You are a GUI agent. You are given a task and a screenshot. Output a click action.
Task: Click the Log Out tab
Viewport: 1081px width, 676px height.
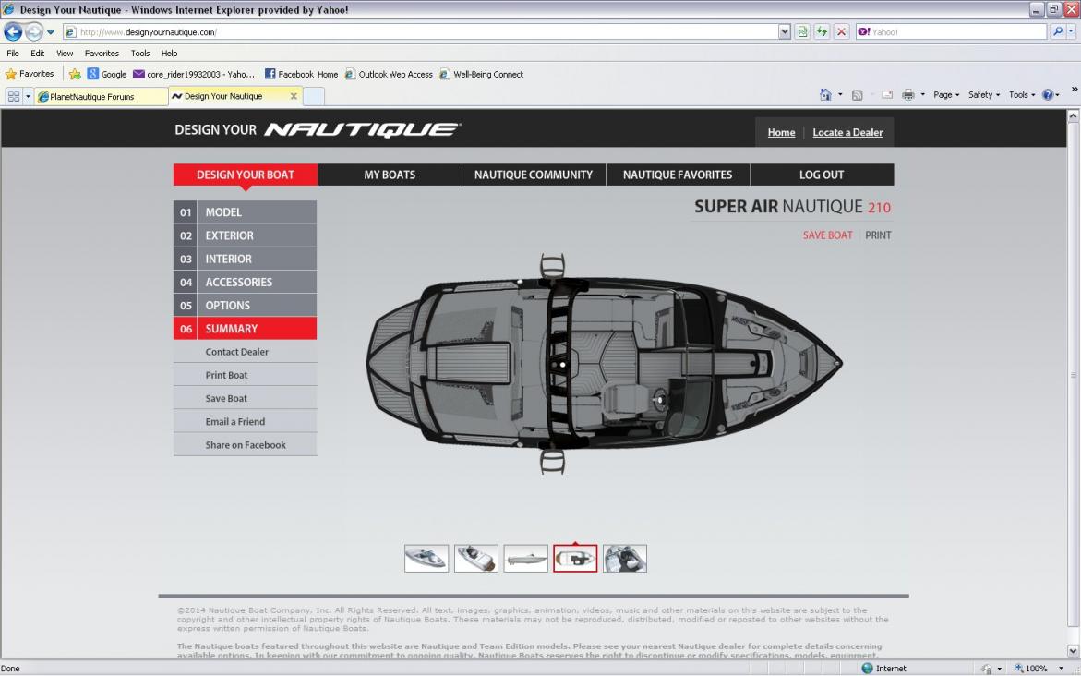pyautogui.click(x=822, y=175)
